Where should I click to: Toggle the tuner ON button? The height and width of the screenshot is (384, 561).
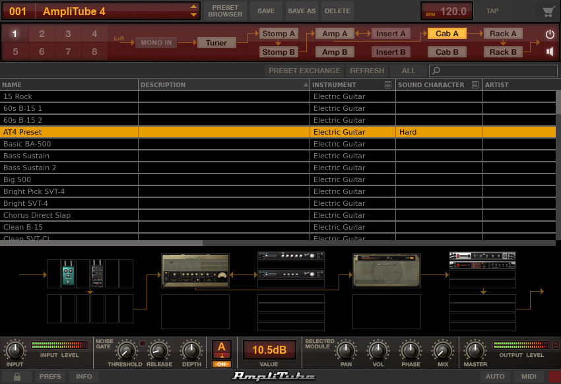coord(222,364)
